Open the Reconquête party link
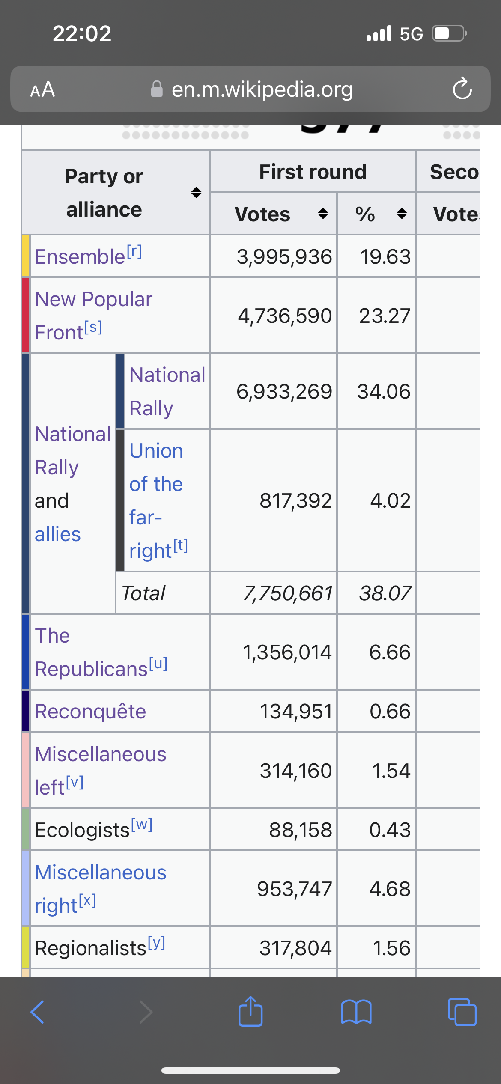 pos(90,711)
